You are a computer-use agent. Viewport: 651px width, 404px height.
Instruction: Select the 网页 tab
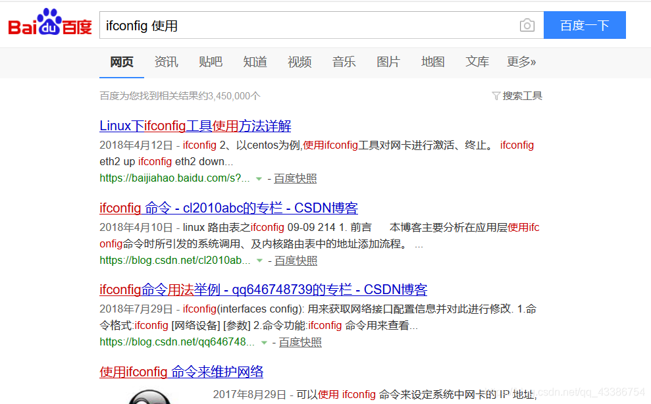[x=122, y=62]
